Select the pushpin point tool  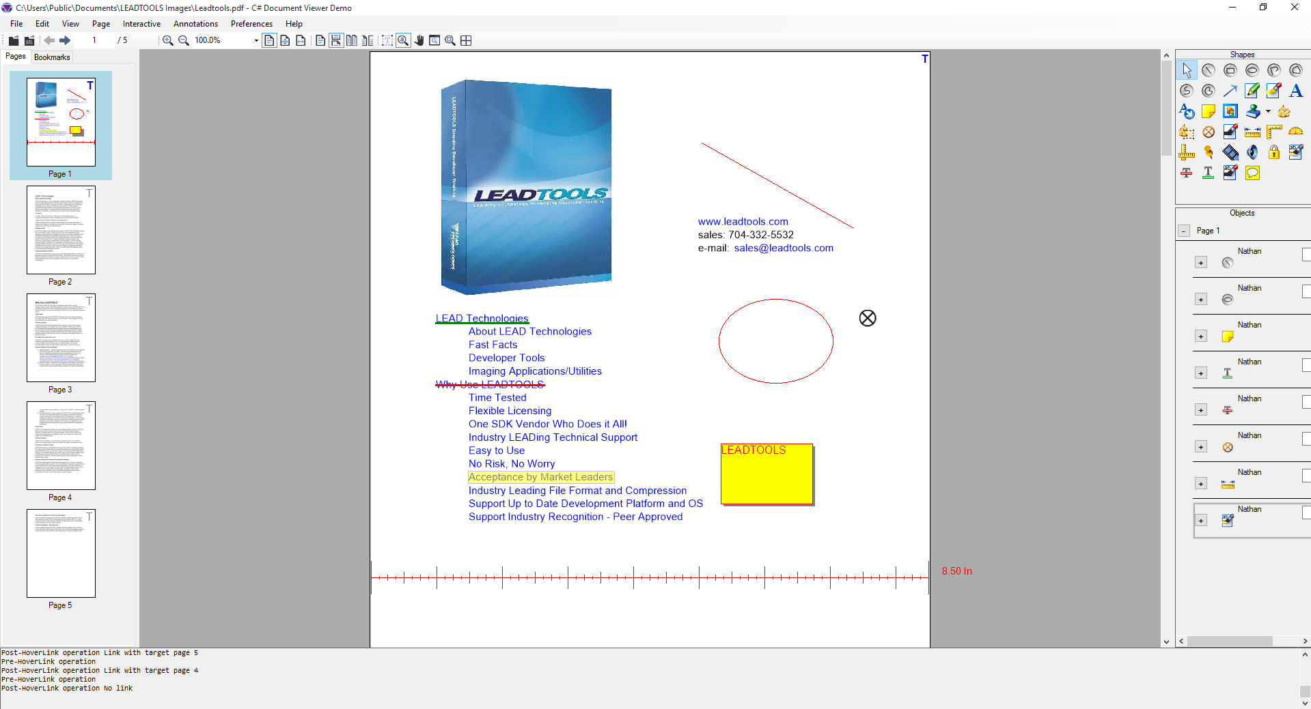click(x=1209, y=152)
